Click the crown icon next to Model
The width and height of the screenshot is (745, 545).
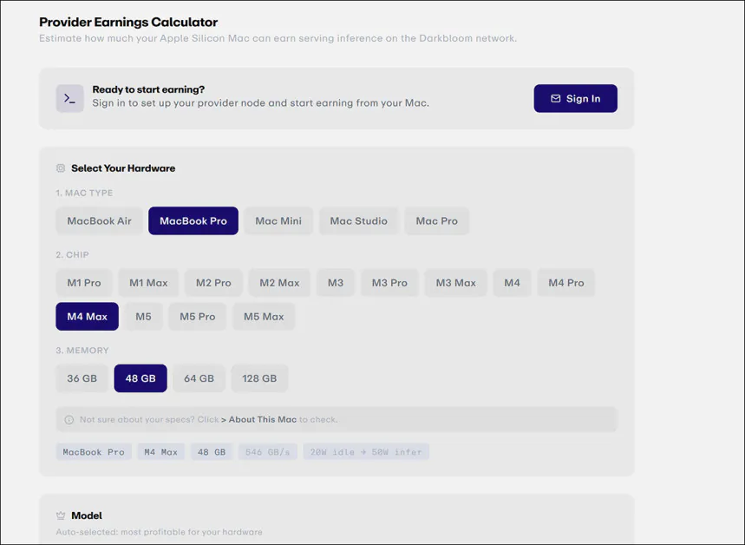[x=61, y=515]
